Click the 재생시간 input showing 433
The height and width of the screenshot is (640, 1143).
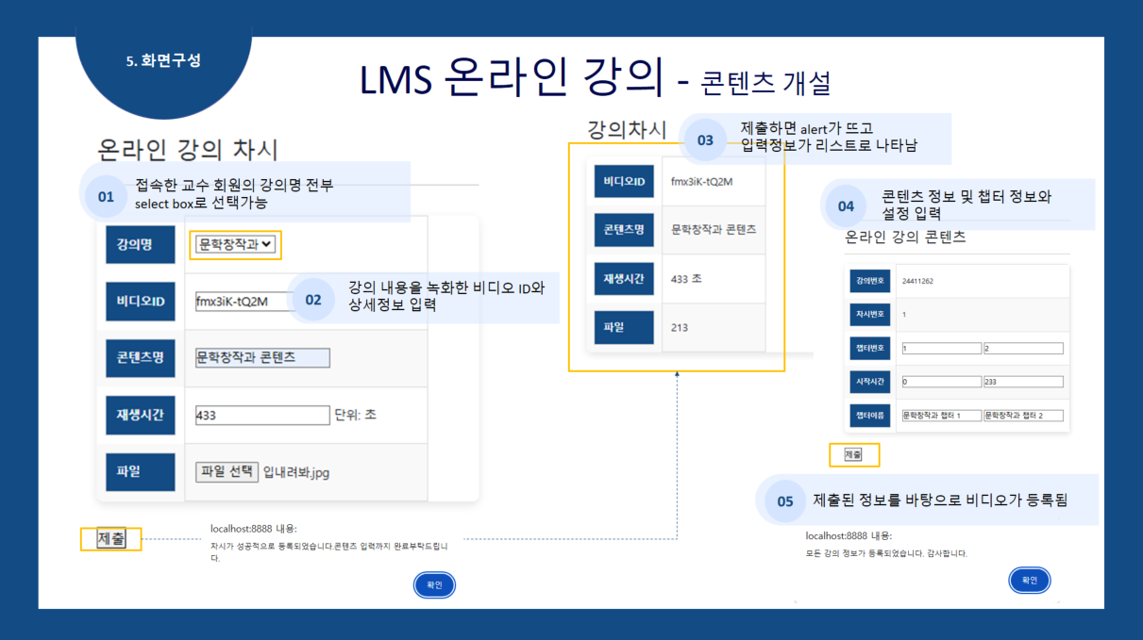tap(262, 415)
